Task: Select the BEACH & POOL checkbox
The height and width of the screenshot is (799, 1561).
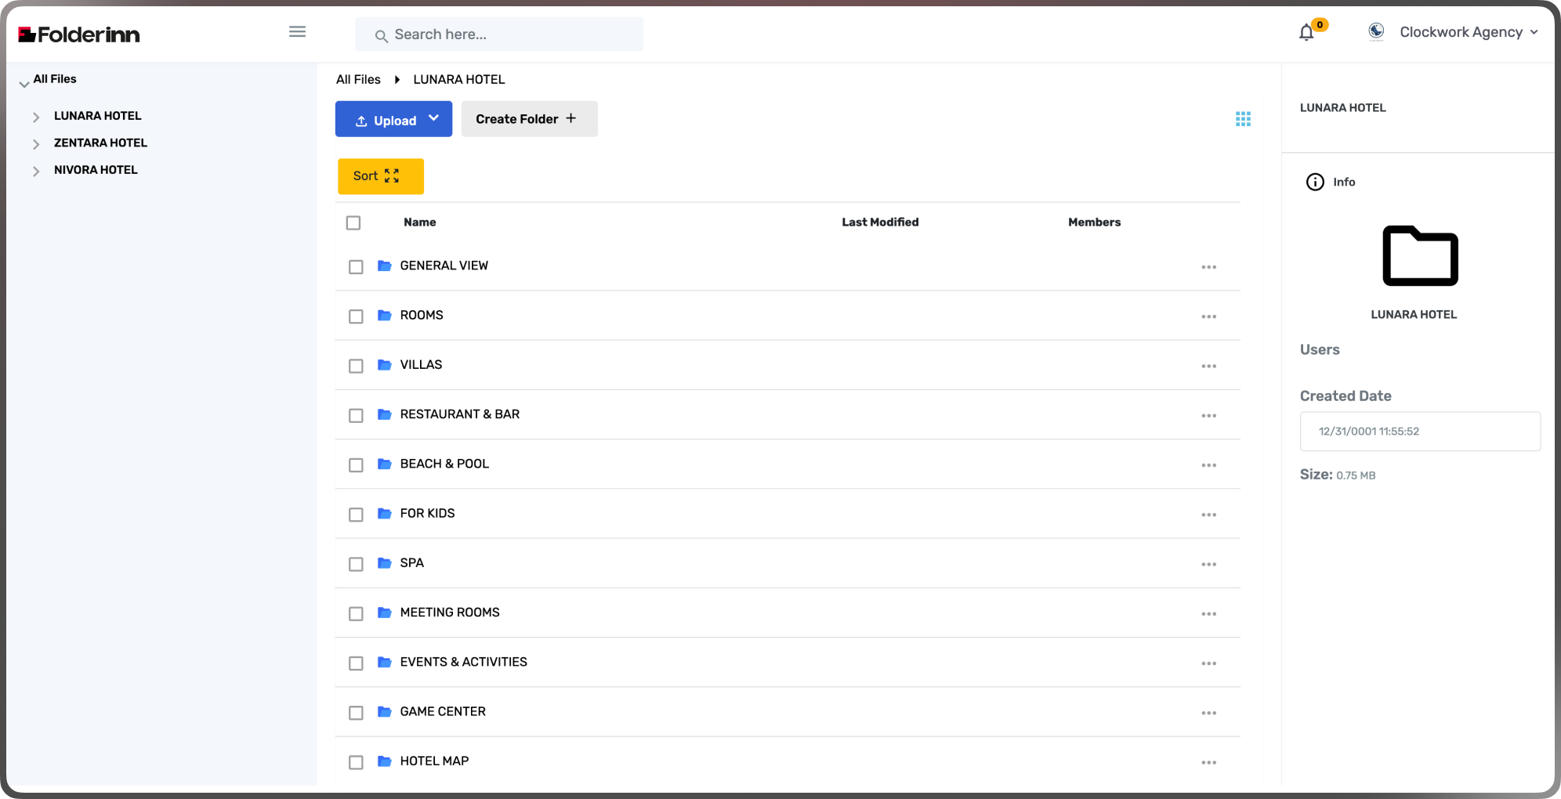Action: coord(356,465)
